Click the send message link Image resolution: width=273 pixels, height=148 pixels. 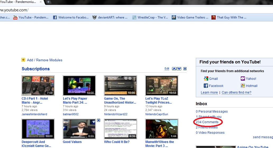pyautogui.click(x=263, y=137)
